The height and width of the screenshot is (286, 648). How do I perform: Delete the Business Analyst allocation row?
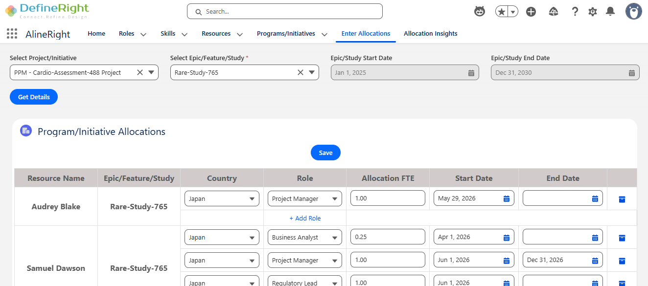pyautogui.click(x=622, y=238)
